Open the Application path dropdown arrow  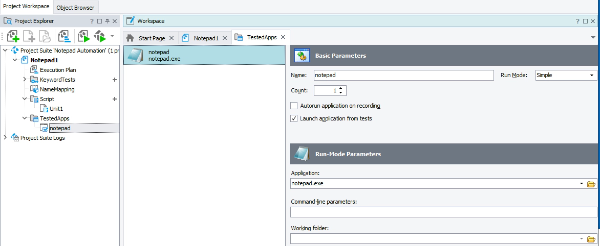582,184
